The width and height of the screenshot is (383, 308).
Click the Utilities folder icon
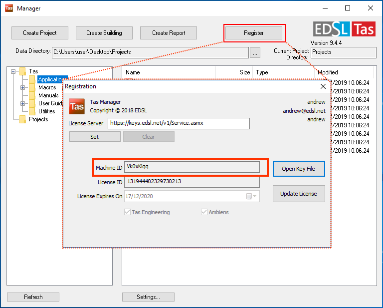pyautogui.click(x=32, y=111)
